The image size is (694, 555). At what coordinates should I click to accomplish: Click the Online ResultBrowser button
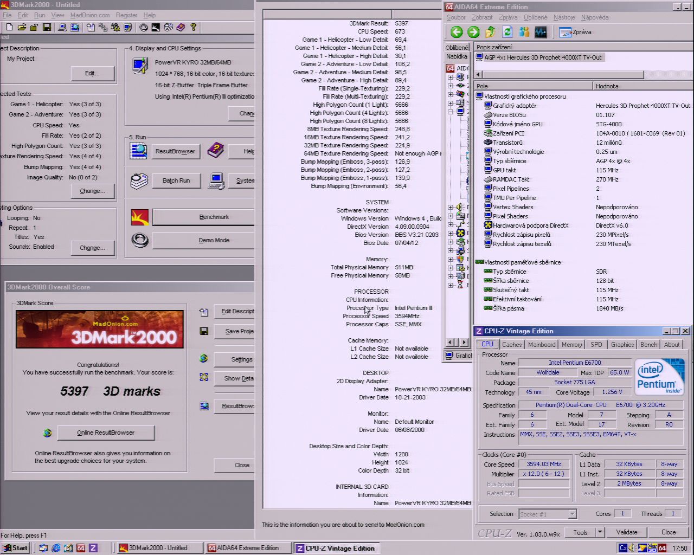[106, 433]
